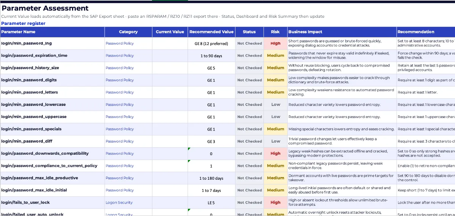Select the 1 to 180 days recommended value
Image resolution: width=455 pixels, height=216 pixels.
point(212,178)
